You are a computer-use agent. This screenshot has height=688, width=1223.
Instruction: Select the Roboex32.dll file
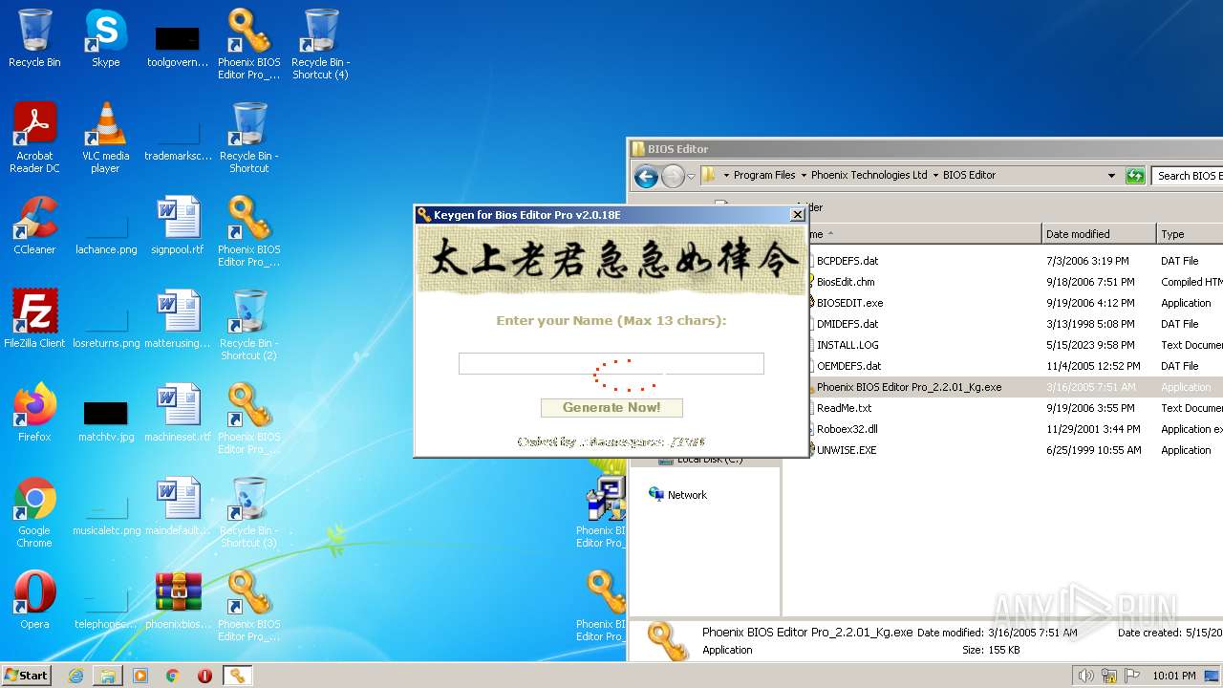[x=847, y=429]
